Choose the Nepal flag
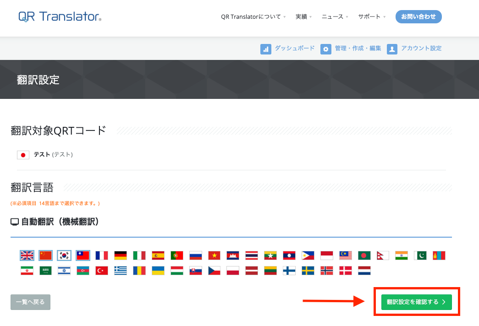The height and width of the screenshot is (326, 479). click(383, 255)
